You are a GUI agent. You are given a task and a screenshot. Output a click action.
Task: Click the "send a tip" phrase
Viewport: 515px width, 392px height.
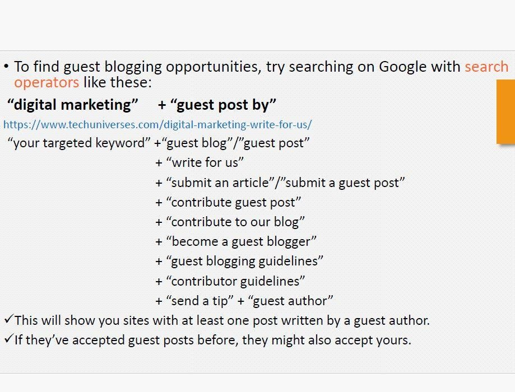click(199, 301)
